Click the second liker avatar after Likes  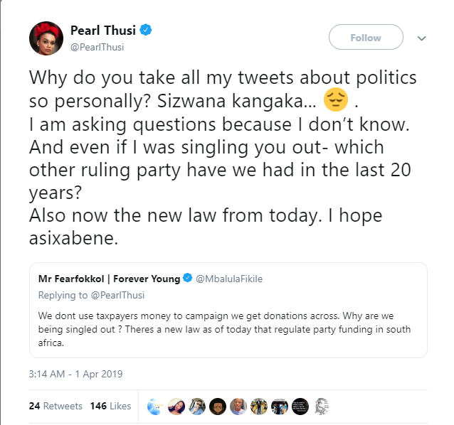[x=176, y=406]
